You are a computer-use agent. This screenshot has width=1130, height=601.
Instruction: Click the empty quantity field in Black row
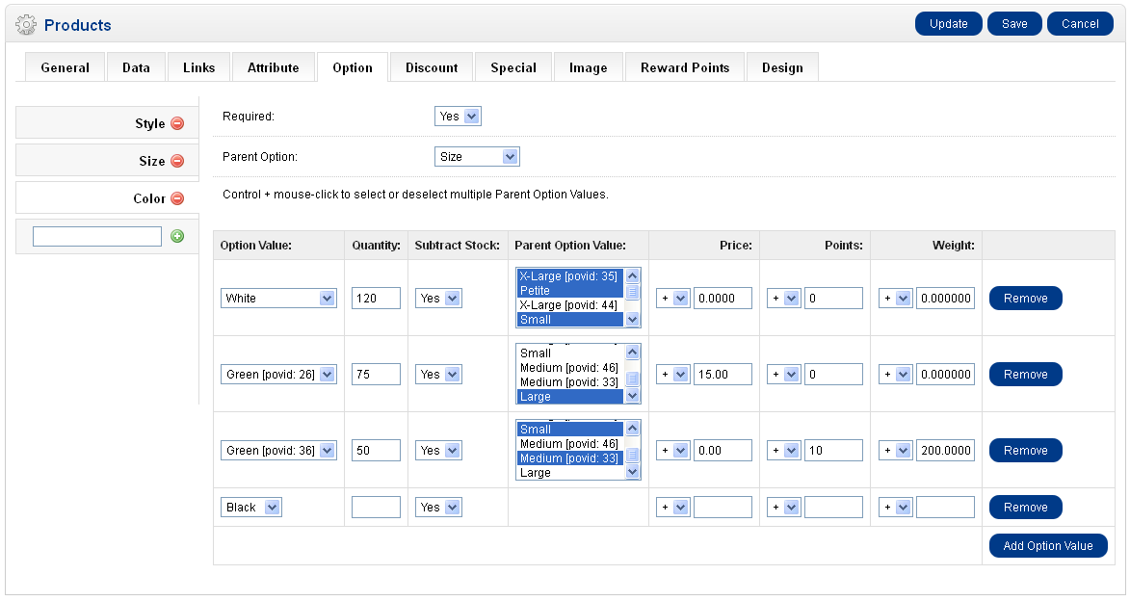377,508
